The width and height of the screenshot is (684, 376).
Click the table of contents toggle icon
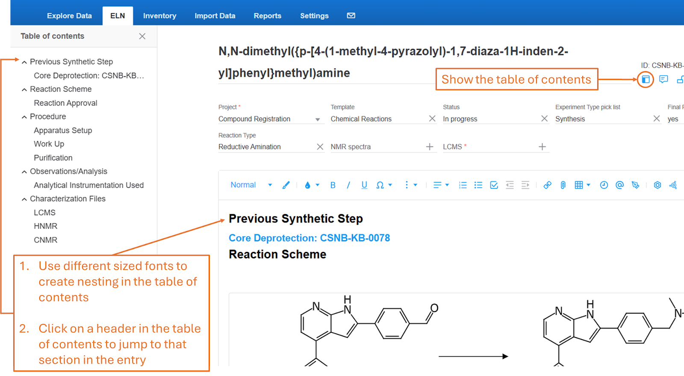point(646,80)
